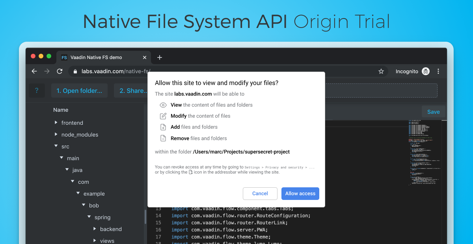Click the padlock icon in the address bar
The image size is (473, 244).
coord(75,72)
